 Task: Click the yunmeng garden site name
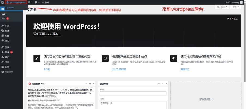(17, 2)
